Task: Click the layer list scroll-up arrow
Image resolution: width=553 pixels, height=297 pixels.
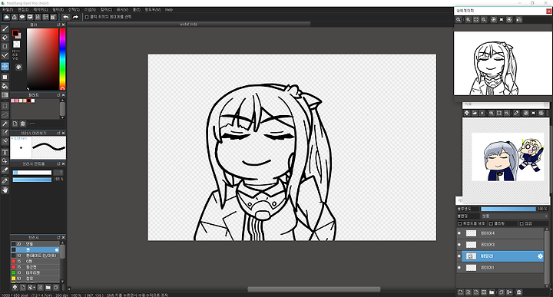Action: (546, 229)
